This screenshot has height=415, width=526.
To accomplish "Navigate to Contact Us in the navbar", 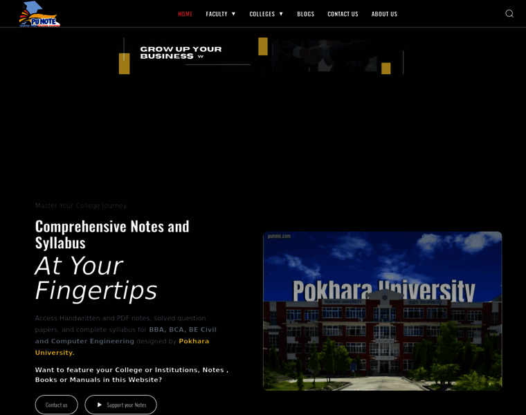I will tap(343, 14).
